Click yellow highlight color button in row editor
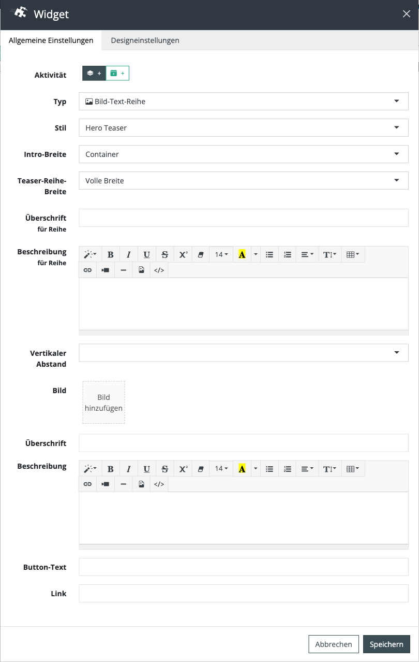The height and width of the screenshot is (662, 419). (242, 254)
